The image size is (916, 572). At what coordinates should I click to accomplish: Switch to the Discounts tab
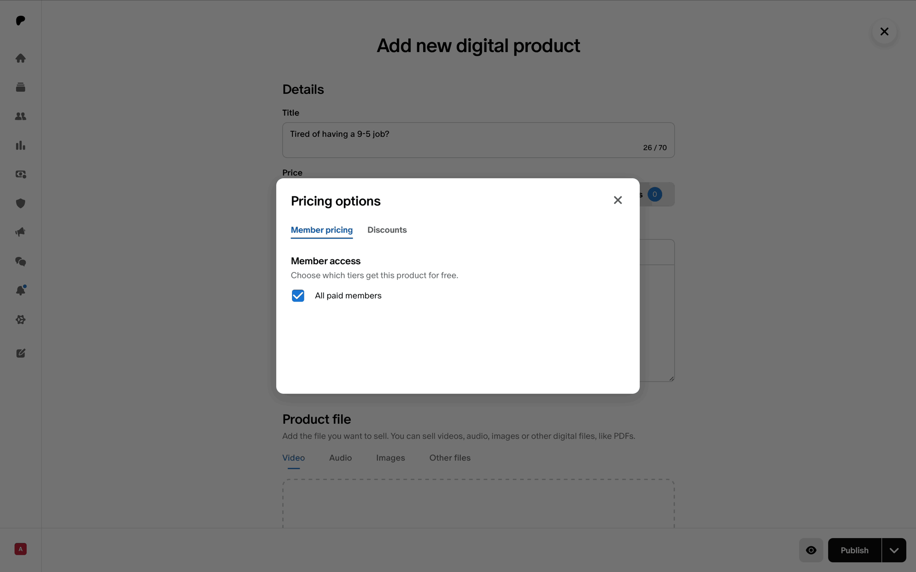click(387, 230)
